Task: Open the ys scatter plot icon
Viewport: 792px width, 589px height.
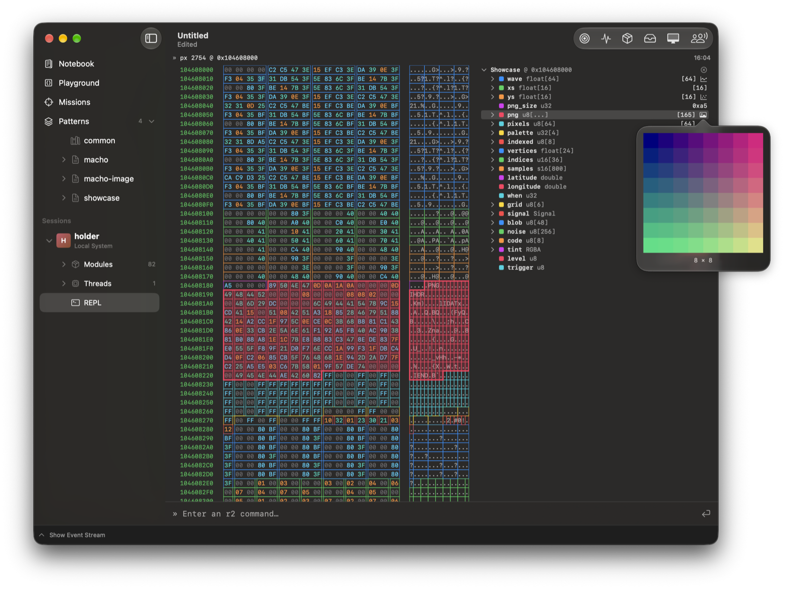Action: point(703,97)
